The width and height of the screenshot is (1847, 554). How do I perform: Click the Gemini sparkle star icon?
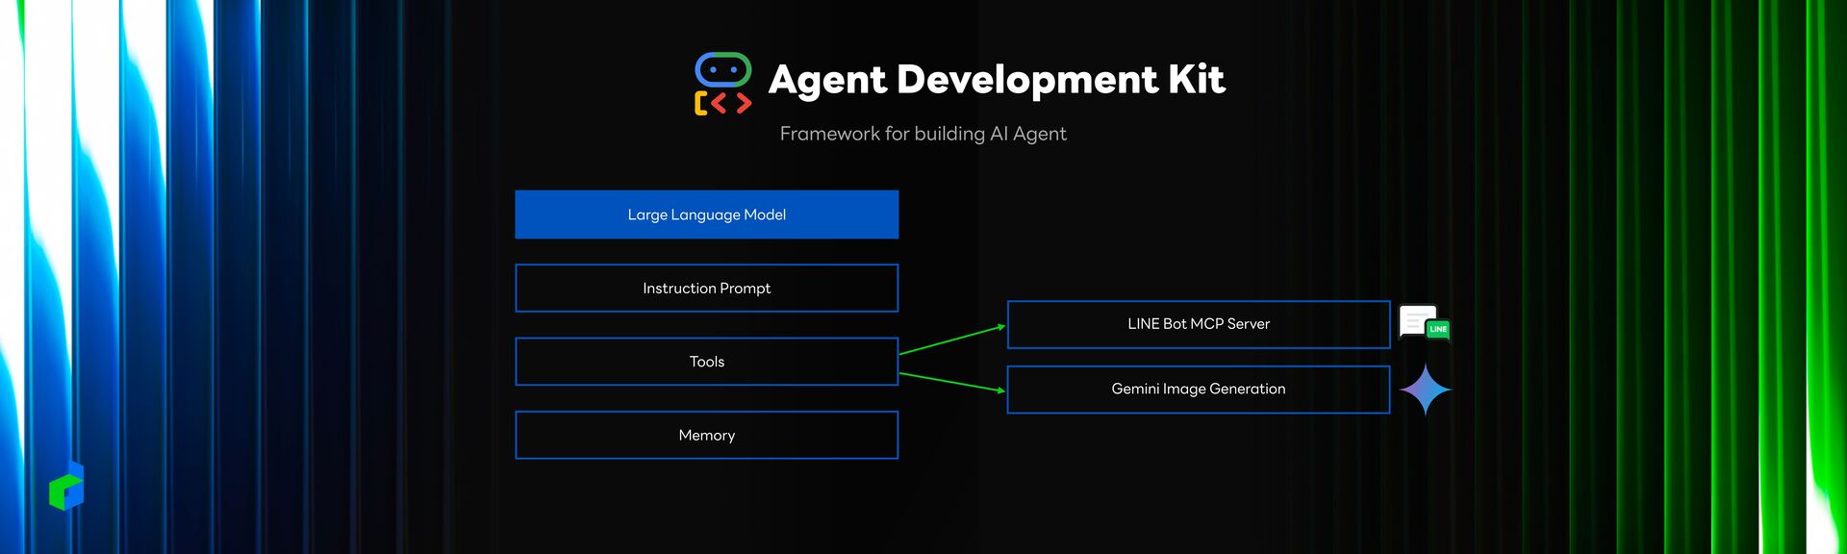[1425, 390]
